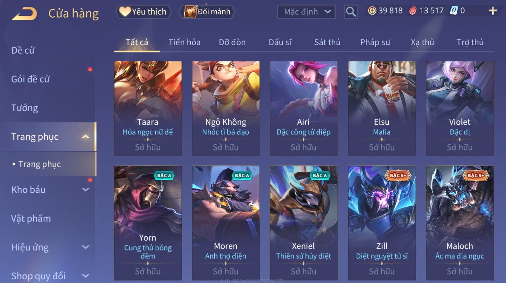Screen dimensions: 506x283
Task: Click the golden back arrow icon
Action: click(x=24, y=14)
